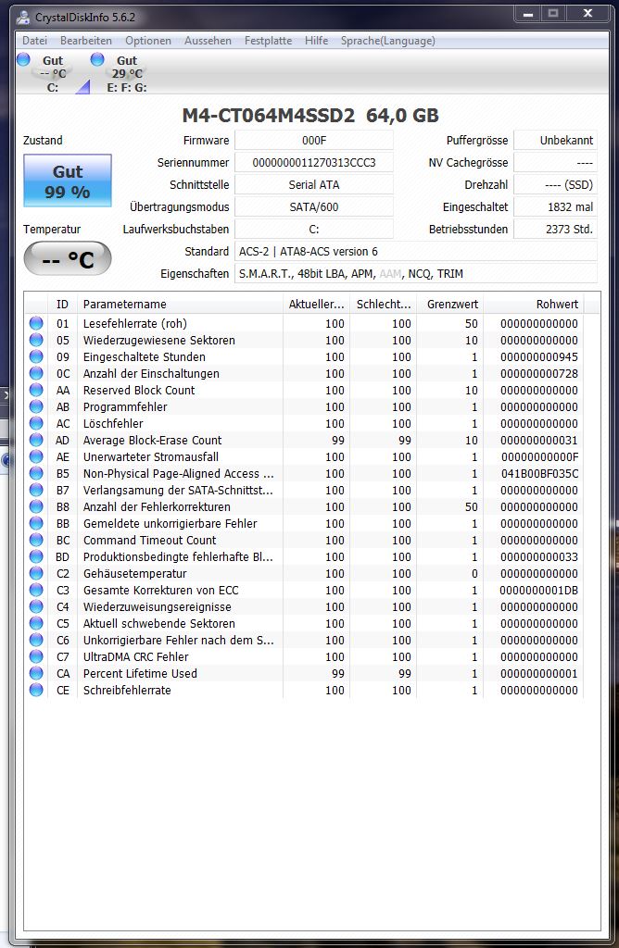Open the Datei menu

click(34, 41)
